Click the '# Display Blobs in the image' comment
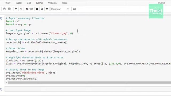The height and width of the screenshot is (96, 171). tap(25, 70)
